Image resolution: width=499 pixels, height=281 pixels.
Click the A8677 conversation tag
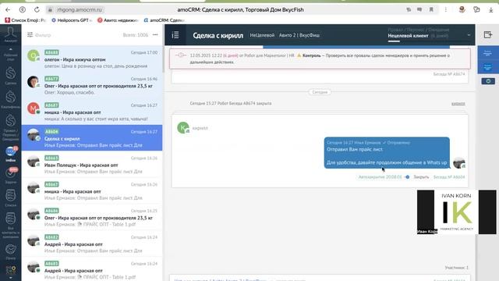click(x=51, y=79)
